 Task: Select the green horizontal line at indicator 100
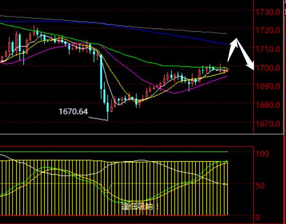pos(114,152)
